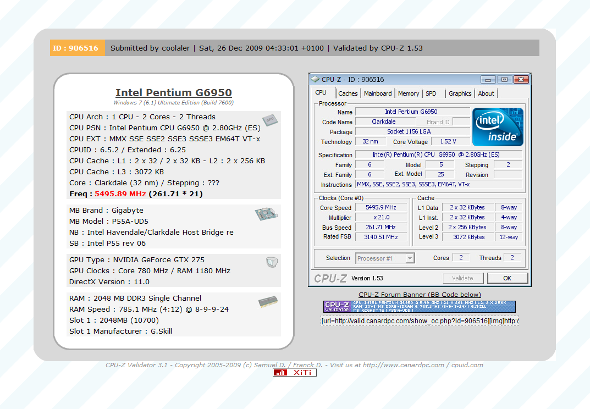Click the 'CPUID : 6.5.2 / Extended : 6.25' line
Viewport: 590px width, 409px height.
coord(128,150)
